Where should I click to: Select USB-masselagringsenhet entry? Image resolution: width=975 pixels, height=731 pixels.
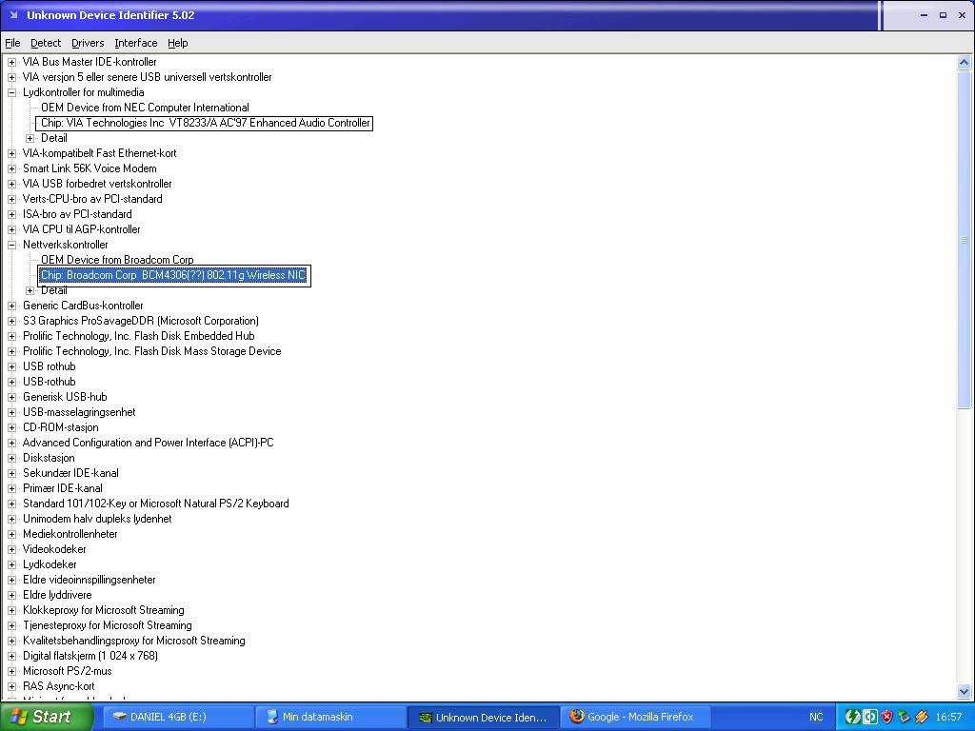pos(79,412)
